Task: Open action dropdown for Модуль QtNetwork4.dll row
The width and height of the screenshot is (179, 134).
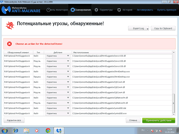Action: click(58, 103)
